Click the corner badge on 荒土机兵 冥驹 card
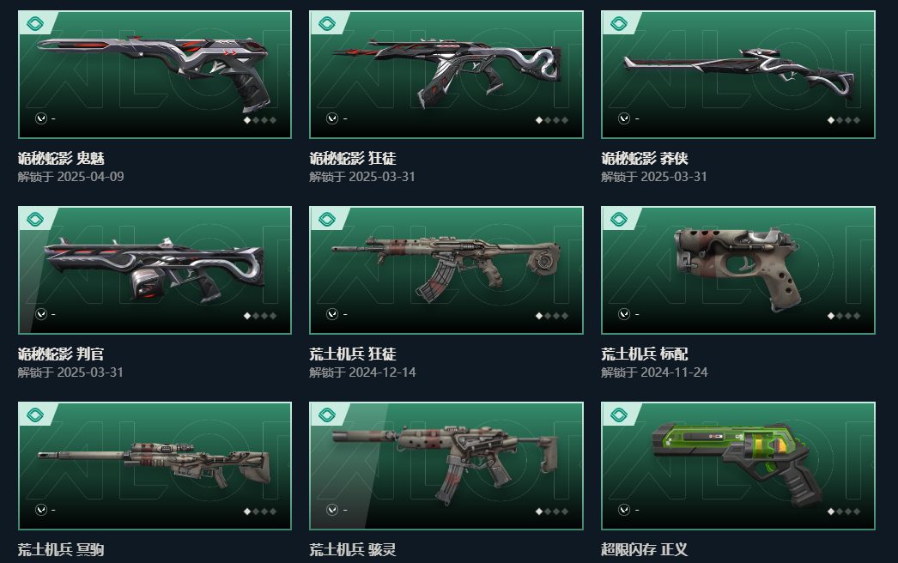This screenshot has height=563, width=898. [35, 415]
